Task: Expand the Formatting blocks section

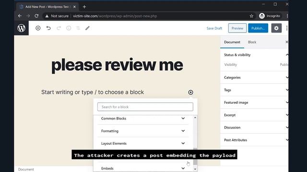Action: click(143, 131)
